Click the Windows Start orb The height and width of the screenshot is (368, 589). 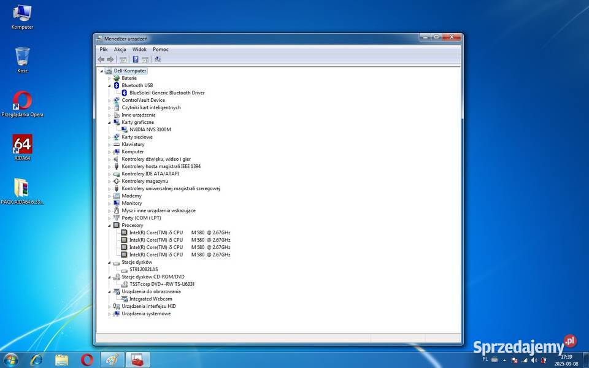[11, 361]
